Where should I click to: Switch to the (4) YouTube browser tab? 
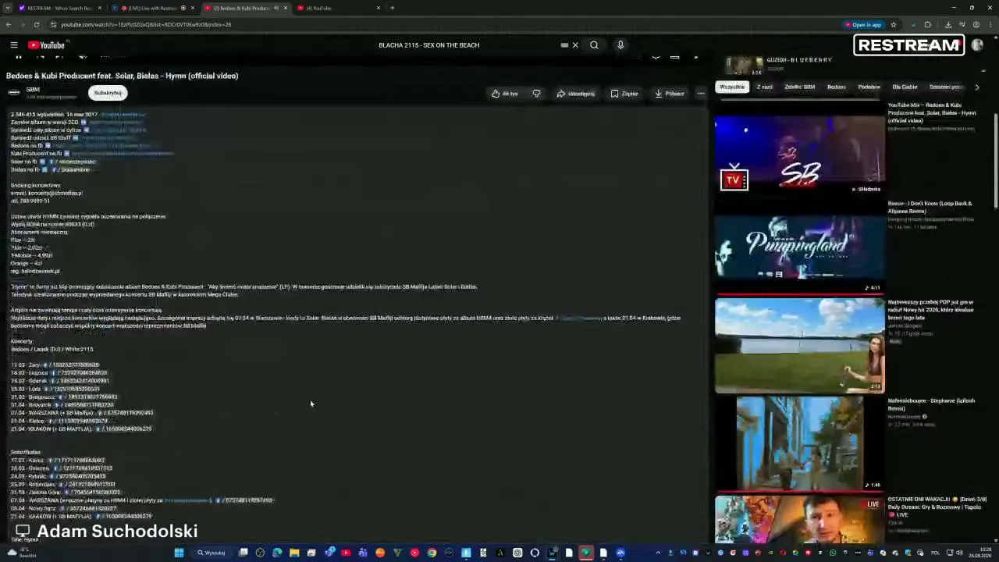pos(336,8)
